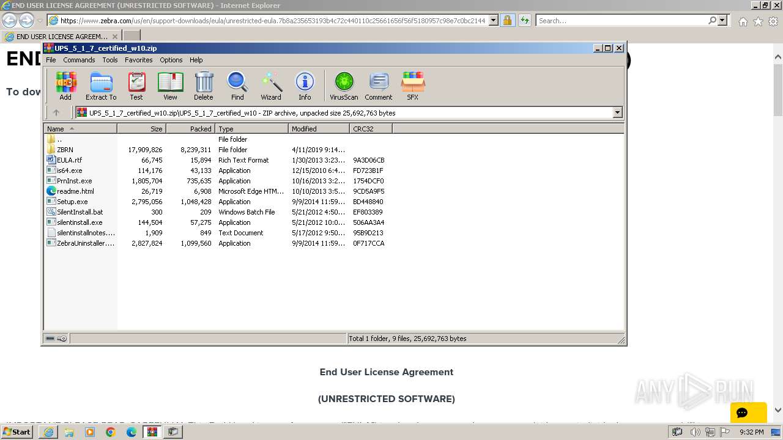Image resolution: width=783 pixels, height=440 pixels.
Task: Select silentinstallnotes text document
Action: coord(86,233)
